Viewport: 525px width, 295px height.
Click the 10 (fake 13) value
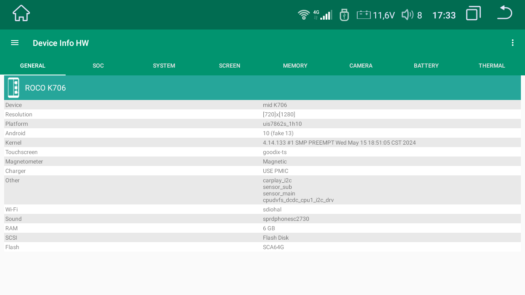point(278,133)
